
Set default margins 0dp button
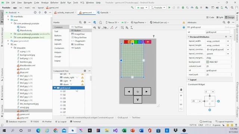(105, 28)
